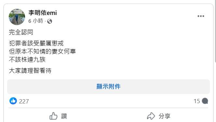Open the 6 小時 timestamp link
The image size is (216, 122).
(36, 21)
